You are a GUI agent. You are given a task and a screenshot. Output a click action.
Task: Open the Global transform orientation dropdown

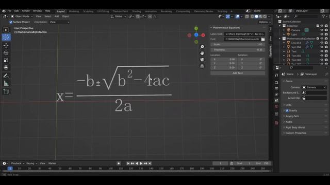click(x=119, y=16)
